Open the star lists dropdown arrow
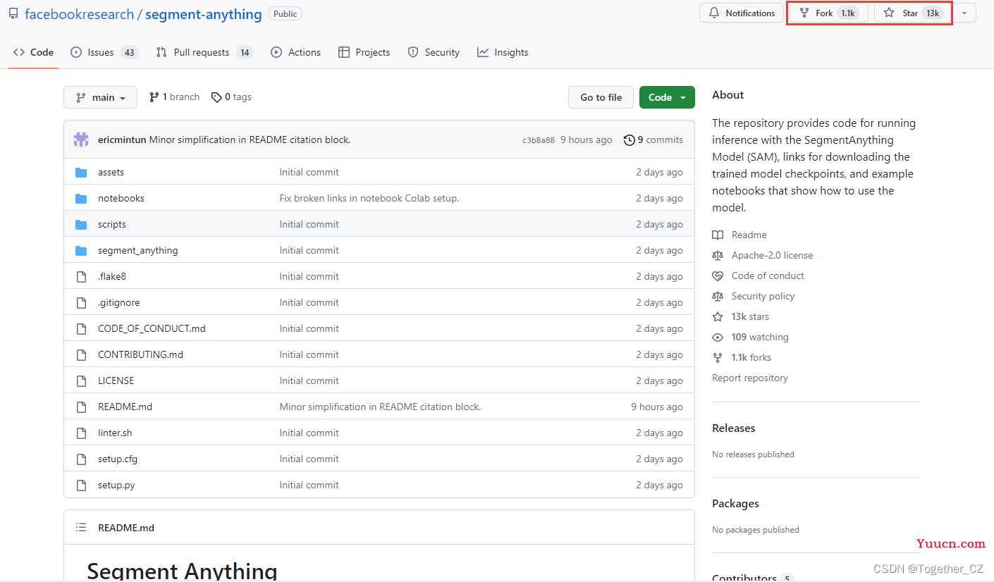 [x=964, y=13]
